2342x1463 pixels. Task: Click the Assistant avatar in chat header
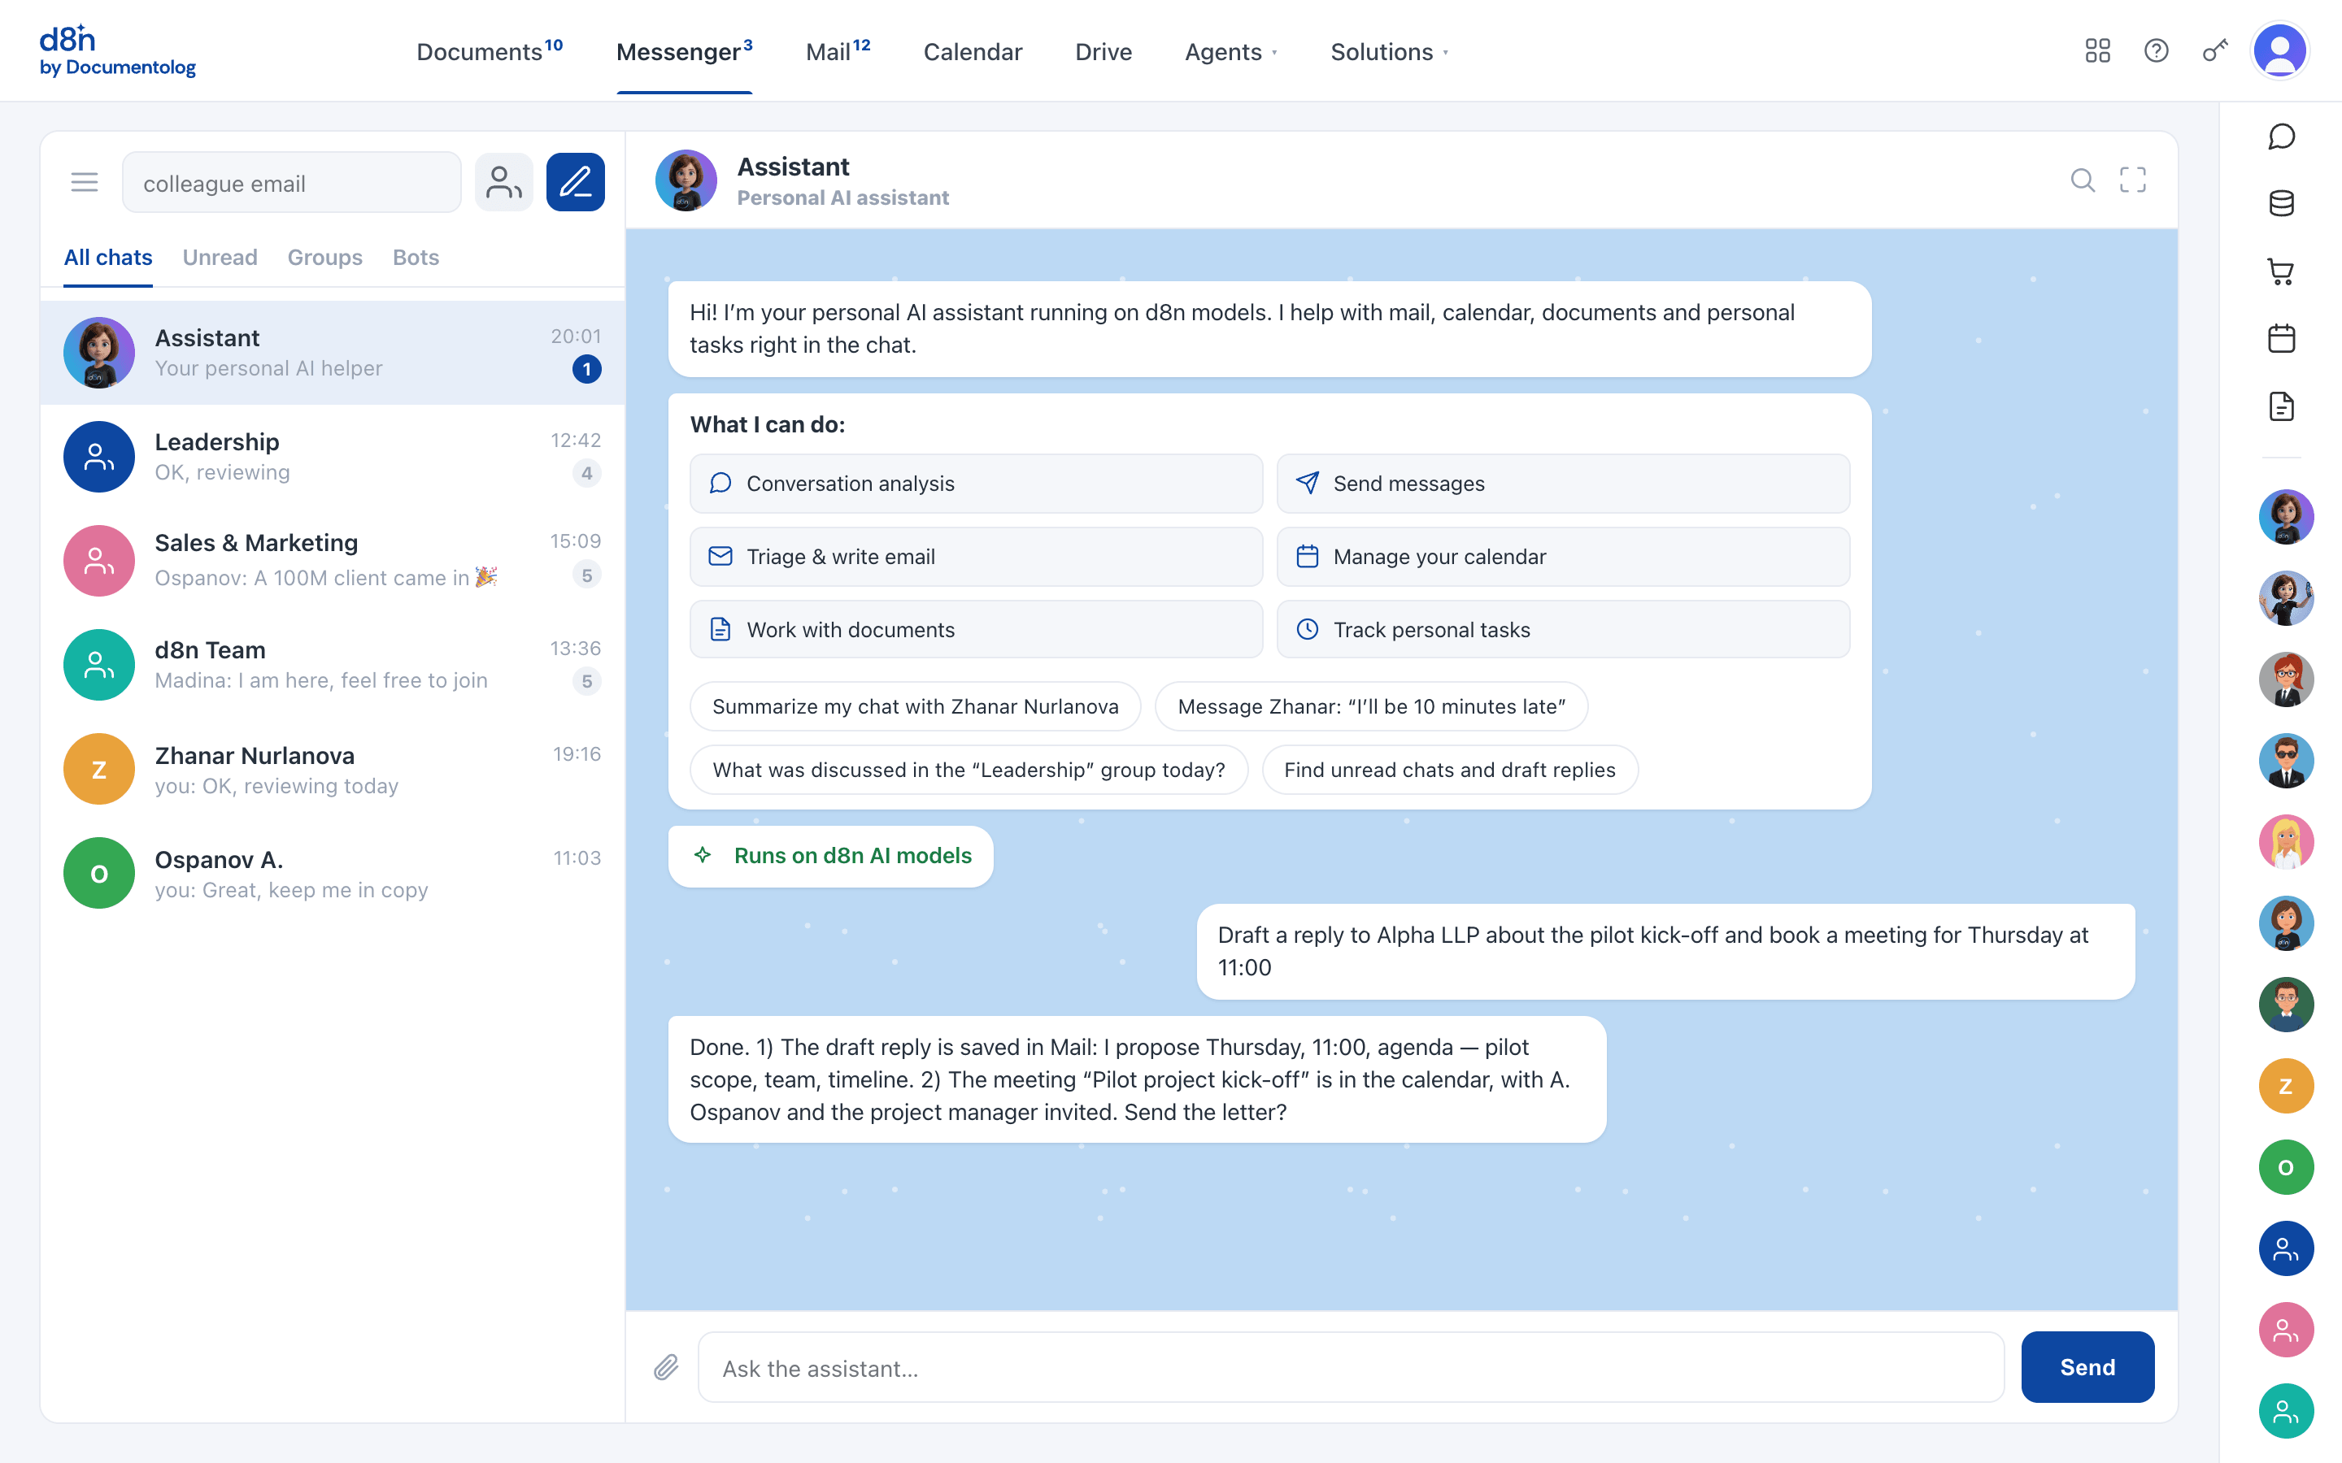coord(686,180)
